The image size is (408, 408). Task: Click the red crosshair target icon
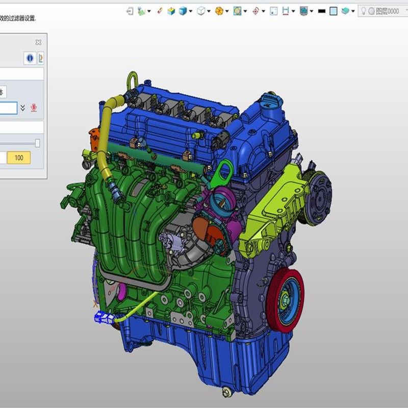point(256,11)
